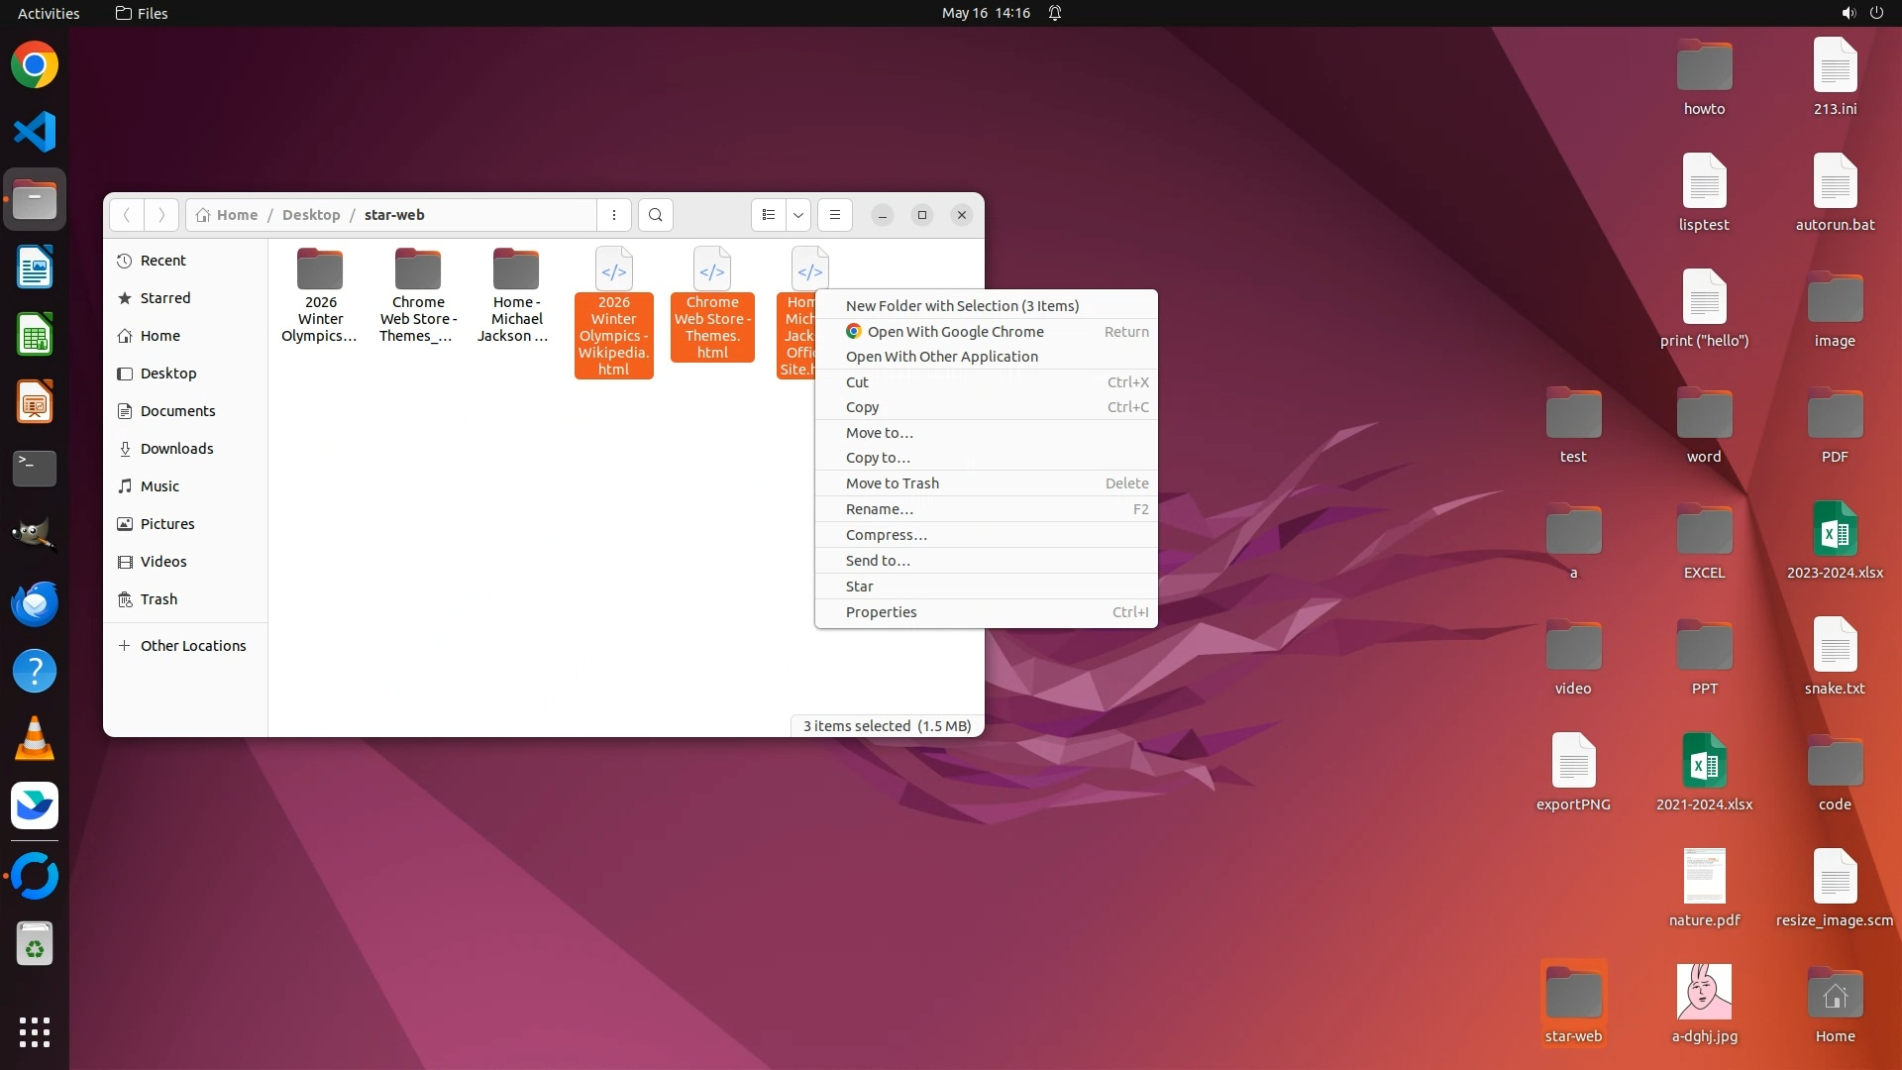This screenshot has width=1902, height=1070.
Task: Open the path bar three-dot menu
Action: [614, 215]
